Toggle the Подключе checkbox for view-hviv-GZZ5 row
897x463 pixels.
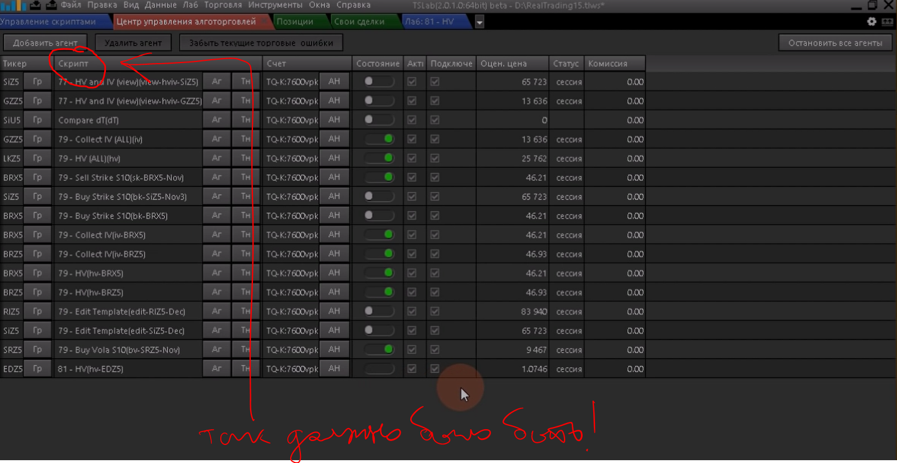(x=434, y=101)
